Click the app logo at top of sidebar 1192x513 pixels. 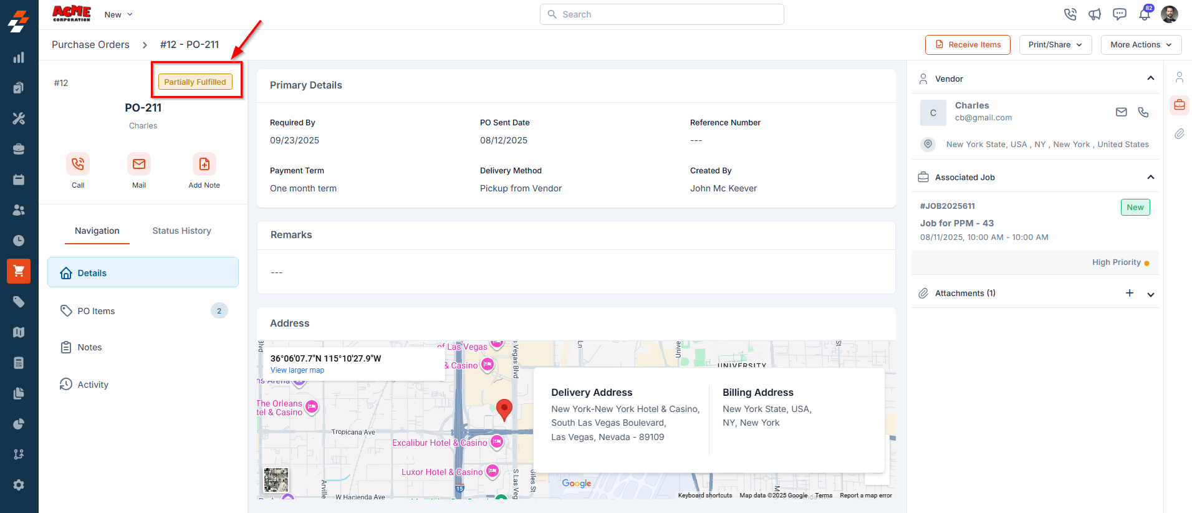[19, 21]
